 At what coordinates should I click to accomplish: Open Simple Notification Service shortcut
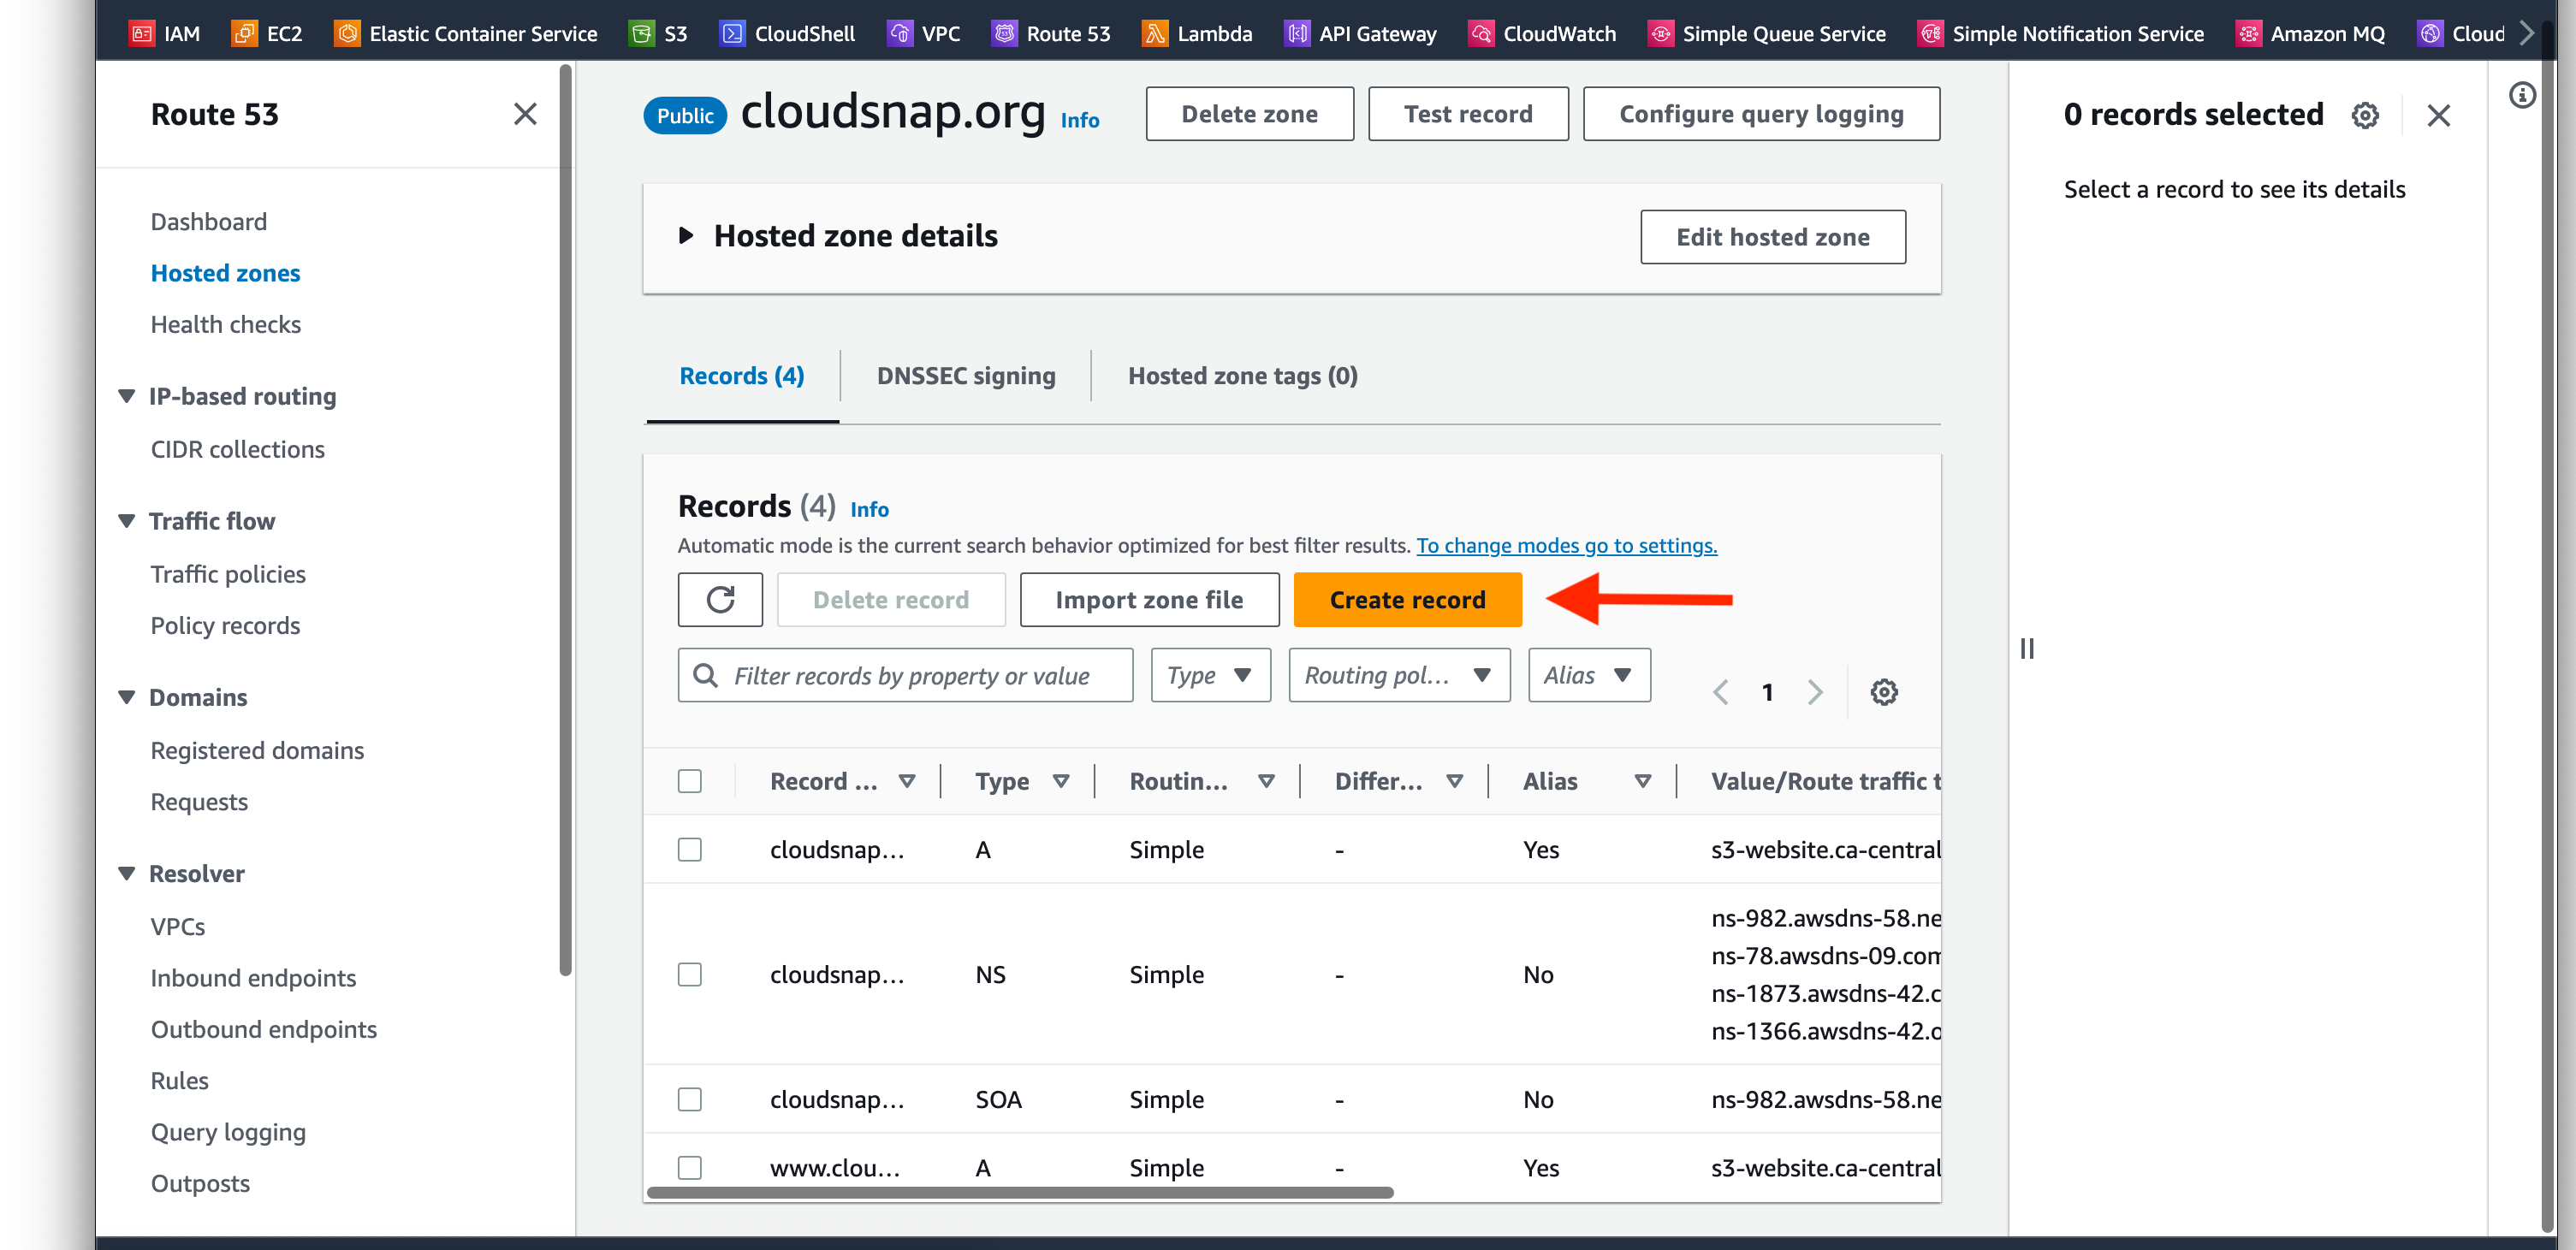point(2061,33)
